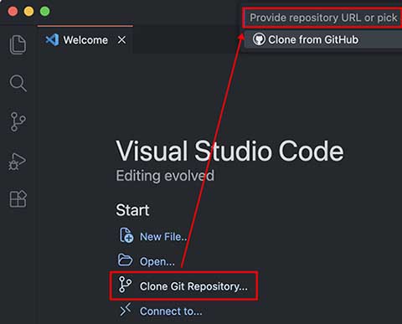Click the Open folder icon under Start

click(x=125, y=260)
